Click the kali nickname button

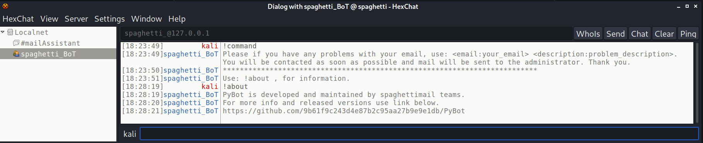(130, 134)
